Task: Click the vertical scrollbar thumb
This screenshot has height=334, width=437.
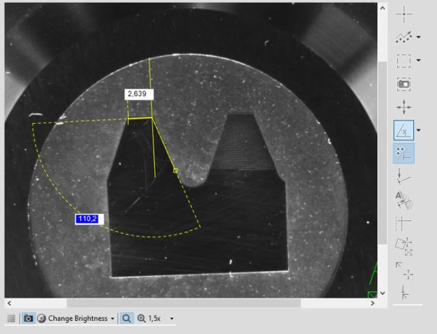Action: pyautogui.click(x=383, y=153)
